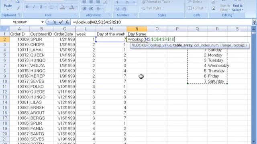Open the Font dialog launcher
The height and width of the screenshot is (144, 257).
pyautogui.click(x=77, y=15)
